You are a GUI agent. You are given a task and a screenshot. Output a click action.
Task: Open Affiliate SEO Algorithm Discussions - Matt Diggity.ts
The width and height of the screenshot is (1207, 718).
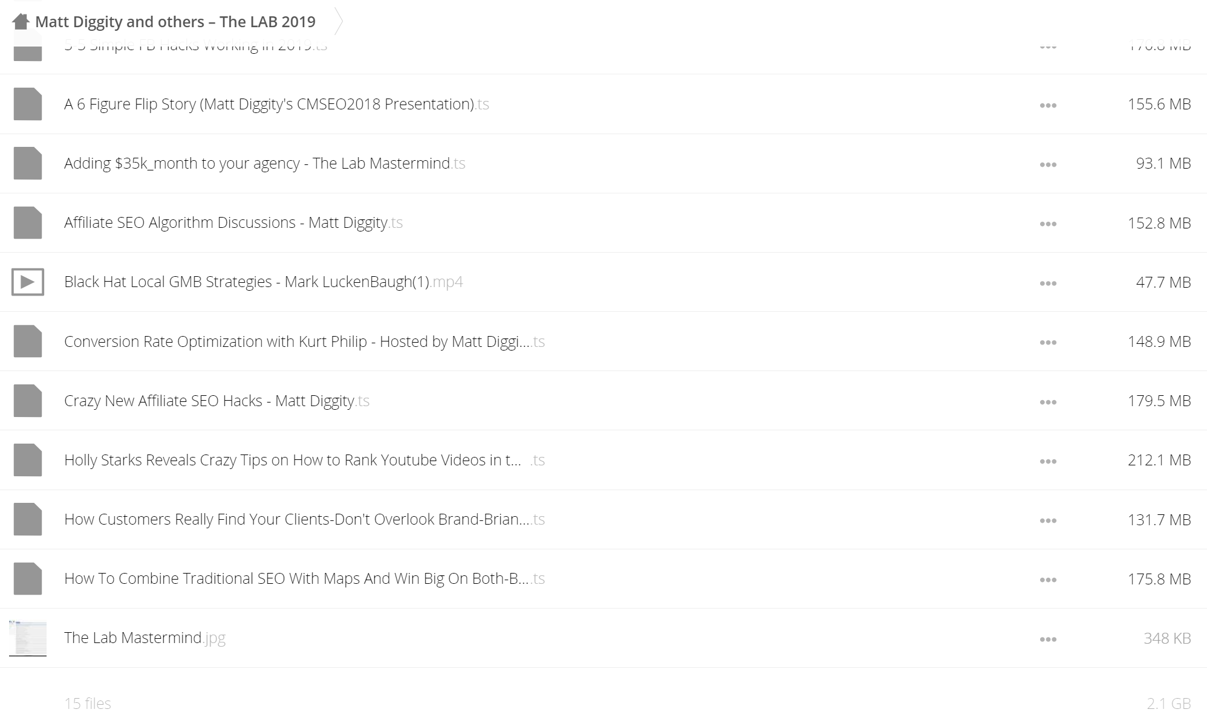pos(233,222)
